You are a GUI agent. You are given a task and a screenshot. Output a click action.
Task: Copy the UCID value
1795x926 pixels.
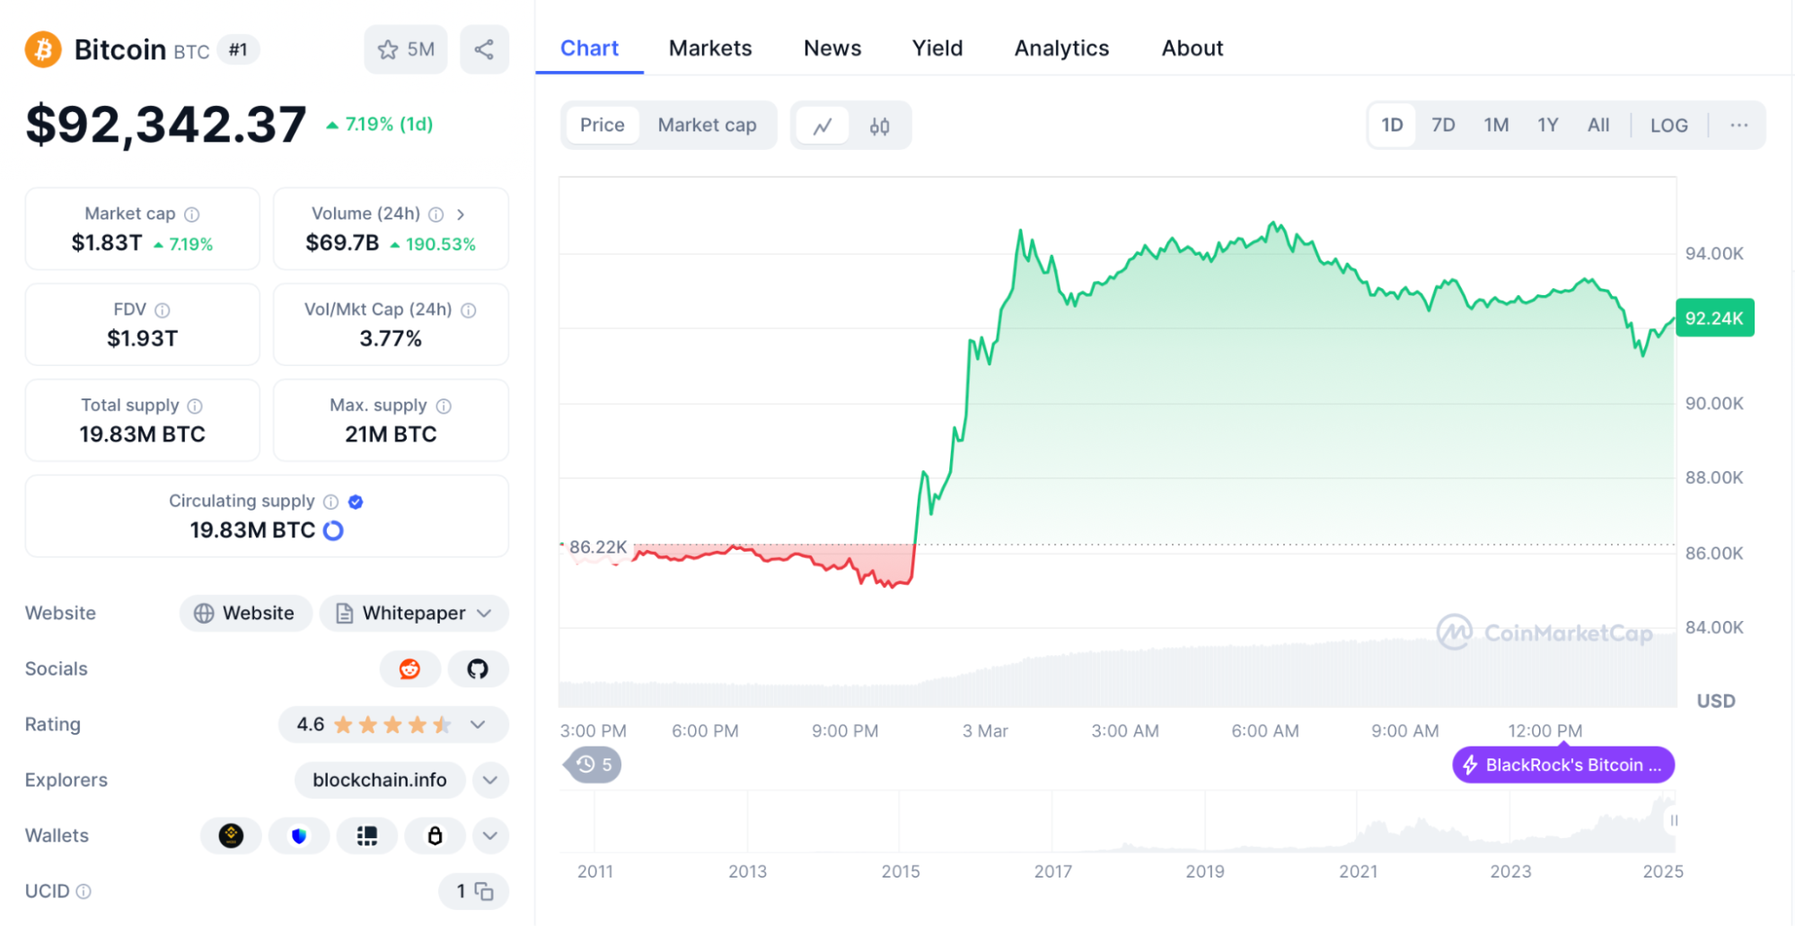[x=485, y=891]
